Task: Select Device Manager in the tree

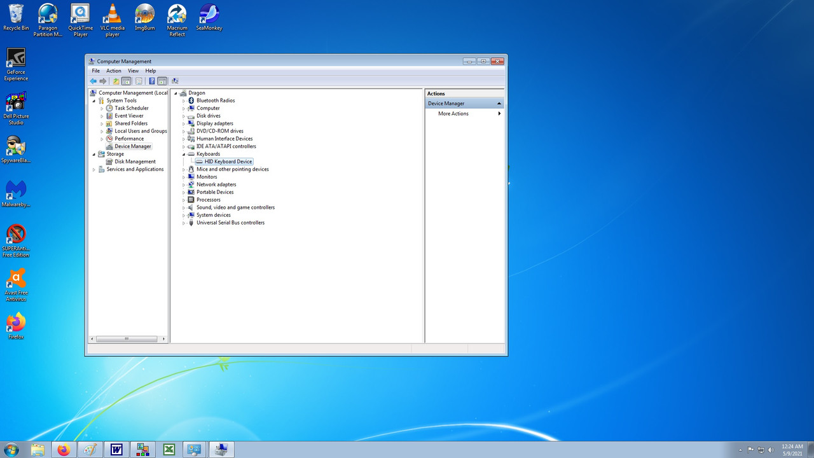Action: [x=133, y=146]
